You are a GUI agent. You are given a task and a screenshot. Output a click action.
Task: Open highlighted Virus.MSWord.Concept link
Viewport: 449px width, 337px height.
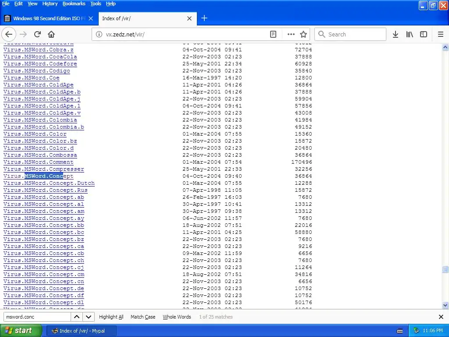point(39,176)
